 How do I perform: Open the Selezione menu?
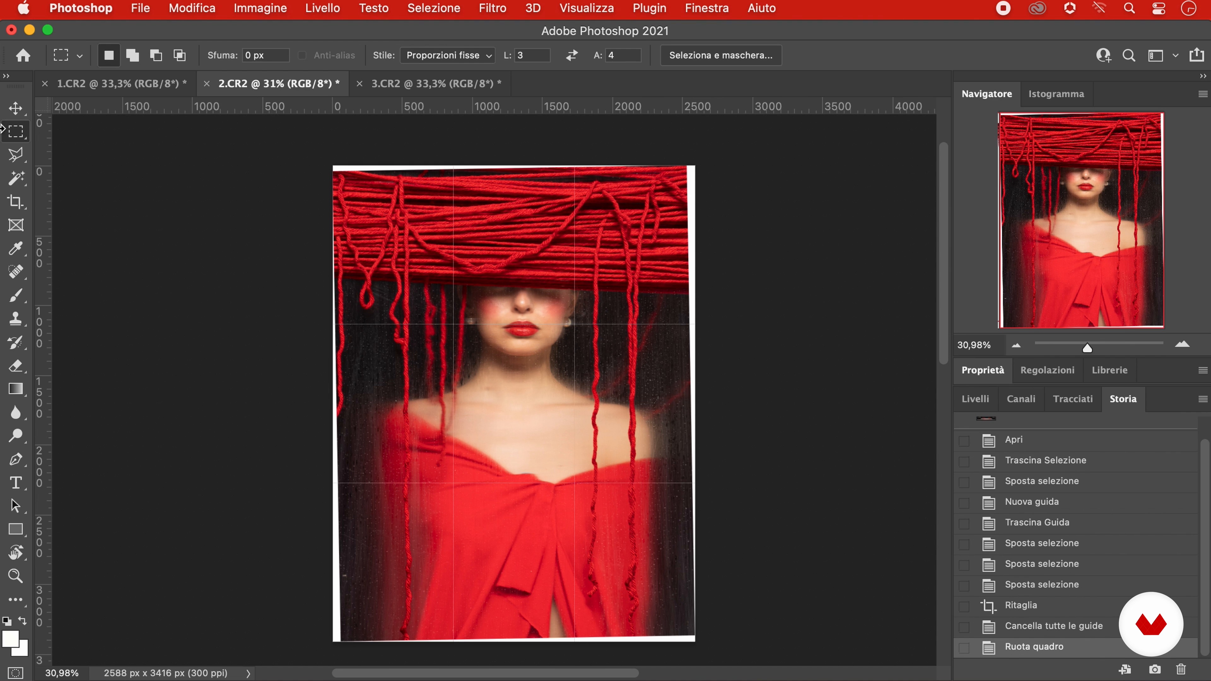(433, 8)
